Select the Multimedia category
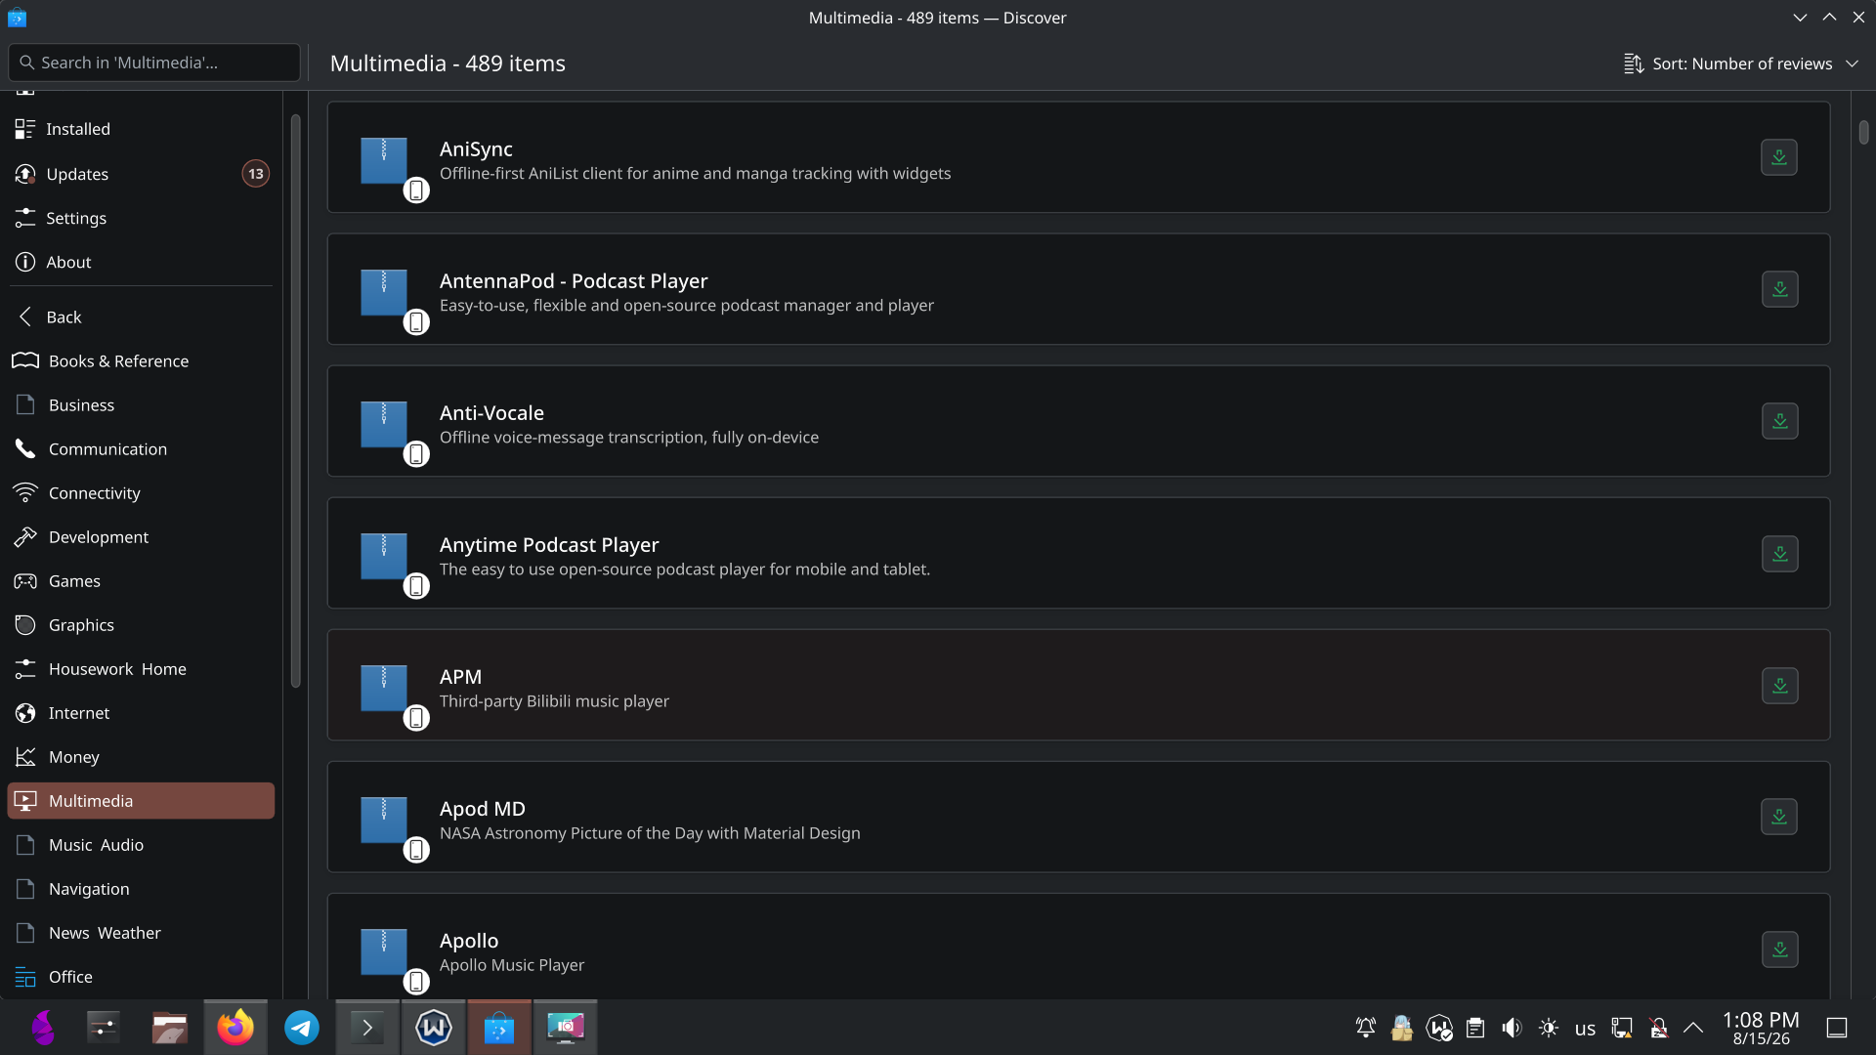Screen dimensions: 1876x1055 pyautogui.click(x=141, y=800)
